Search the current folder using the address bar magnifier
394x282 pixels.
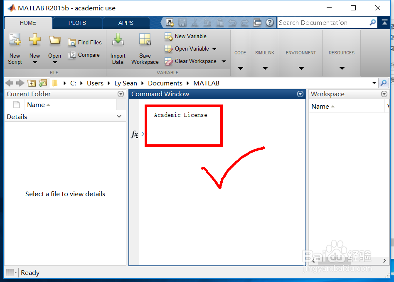tap(384, 83)
